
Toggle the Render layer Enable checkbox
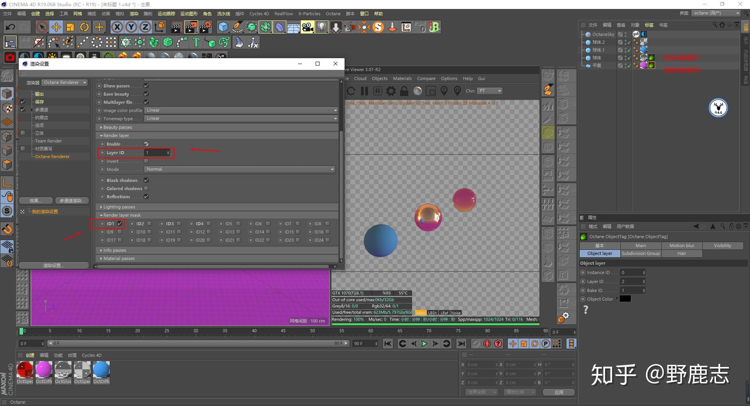tap(146, 144)
